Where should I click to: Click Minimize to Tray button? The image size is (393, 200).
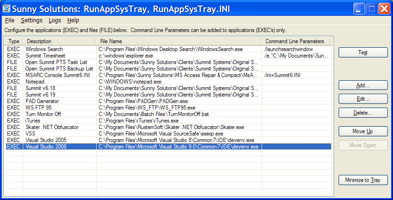(x=363, y=180)
